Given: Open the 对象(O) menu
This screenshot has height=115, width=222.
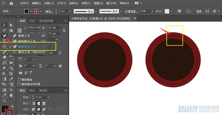Looking at the screenshot, I should (x=49, y=3).
